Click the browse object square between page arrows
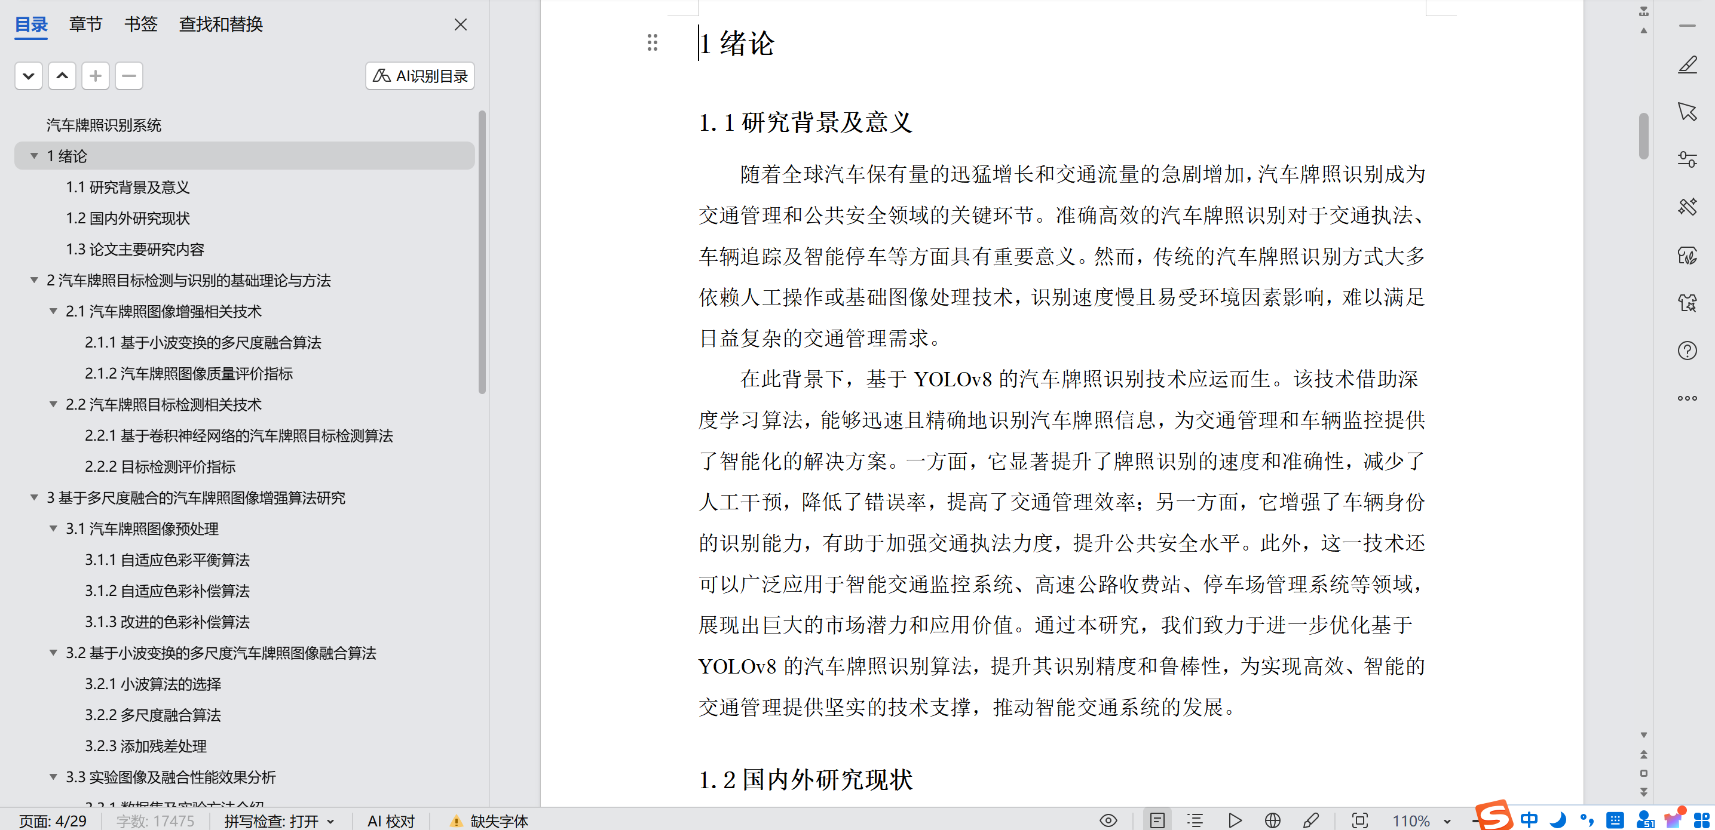The height and width of the screenshot is (830, 1715). coord(1643,773)
